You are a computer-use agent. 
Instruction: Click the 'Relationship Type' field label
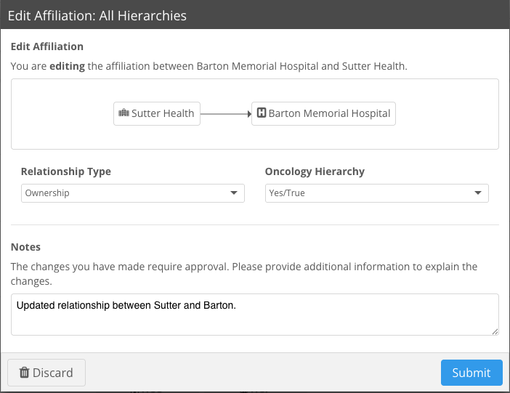(x=66, y=172)
